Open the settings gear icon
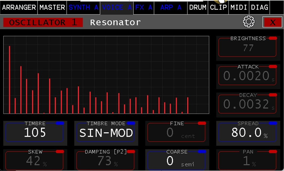 click(x=248, y=22)
